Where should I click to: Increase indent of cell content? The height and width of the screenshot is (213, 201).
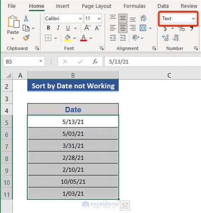[x=123, y=38]
